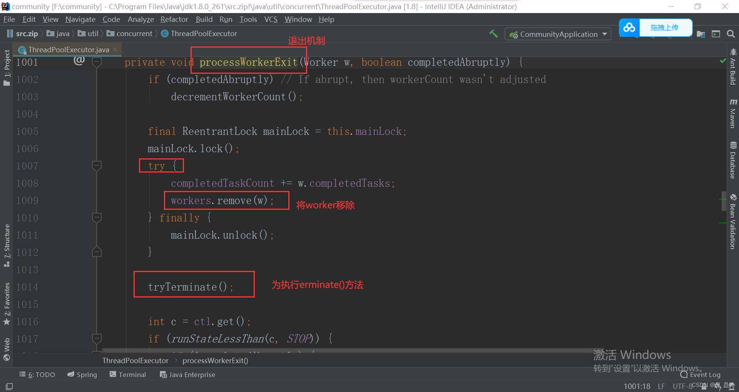Open the Window menu
This screenshot has height=392, width=739.
point(298,19)
